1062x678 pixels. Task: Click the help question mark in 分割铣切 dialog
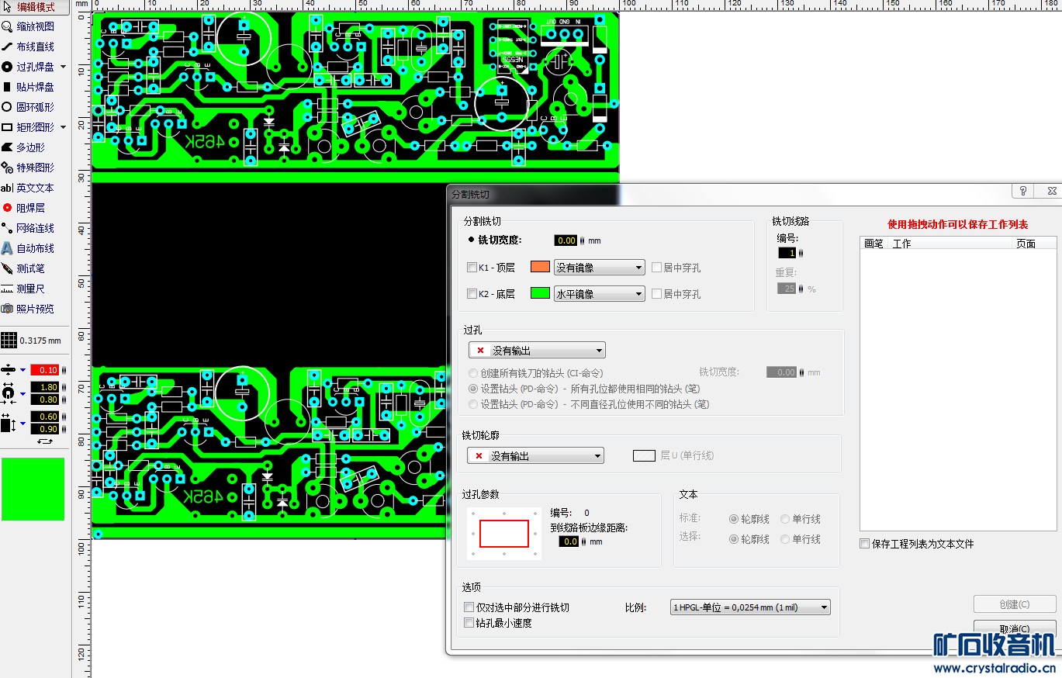pos(1023,191)
